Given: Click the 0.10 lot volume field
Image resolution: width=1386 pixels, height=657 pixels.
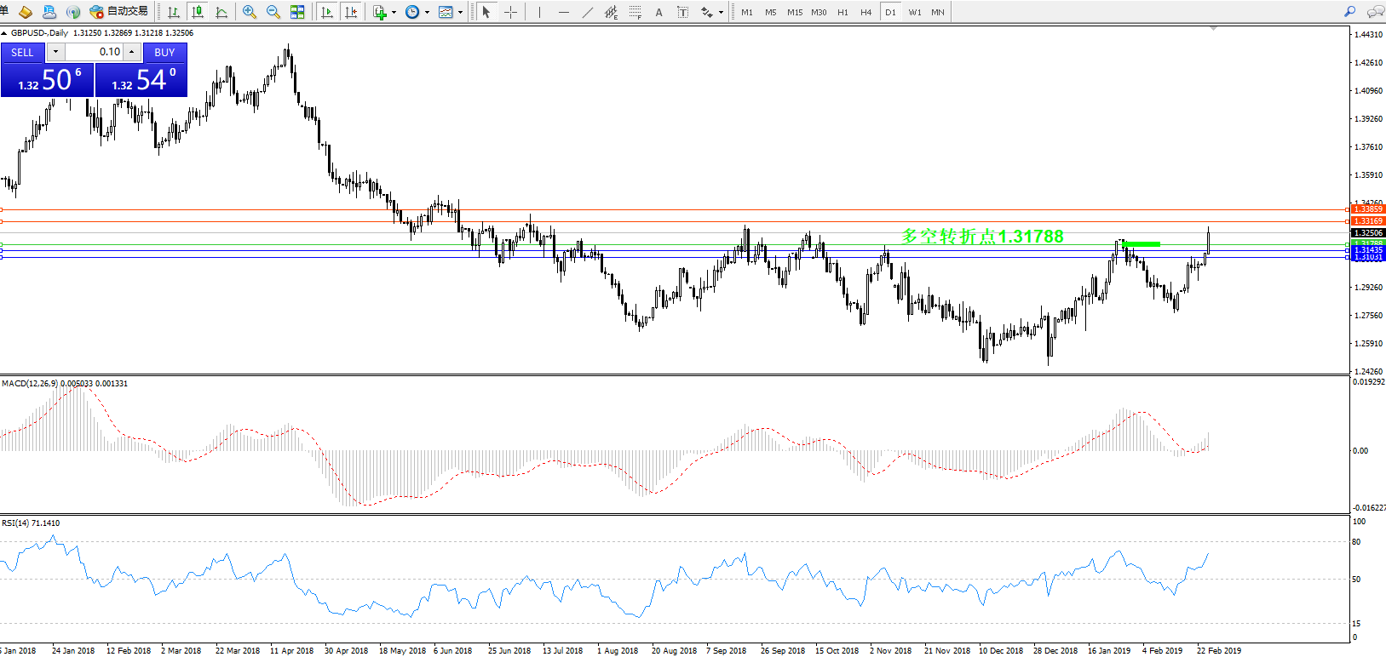Looking at the screenshot, I should click(x=94, y=52).
